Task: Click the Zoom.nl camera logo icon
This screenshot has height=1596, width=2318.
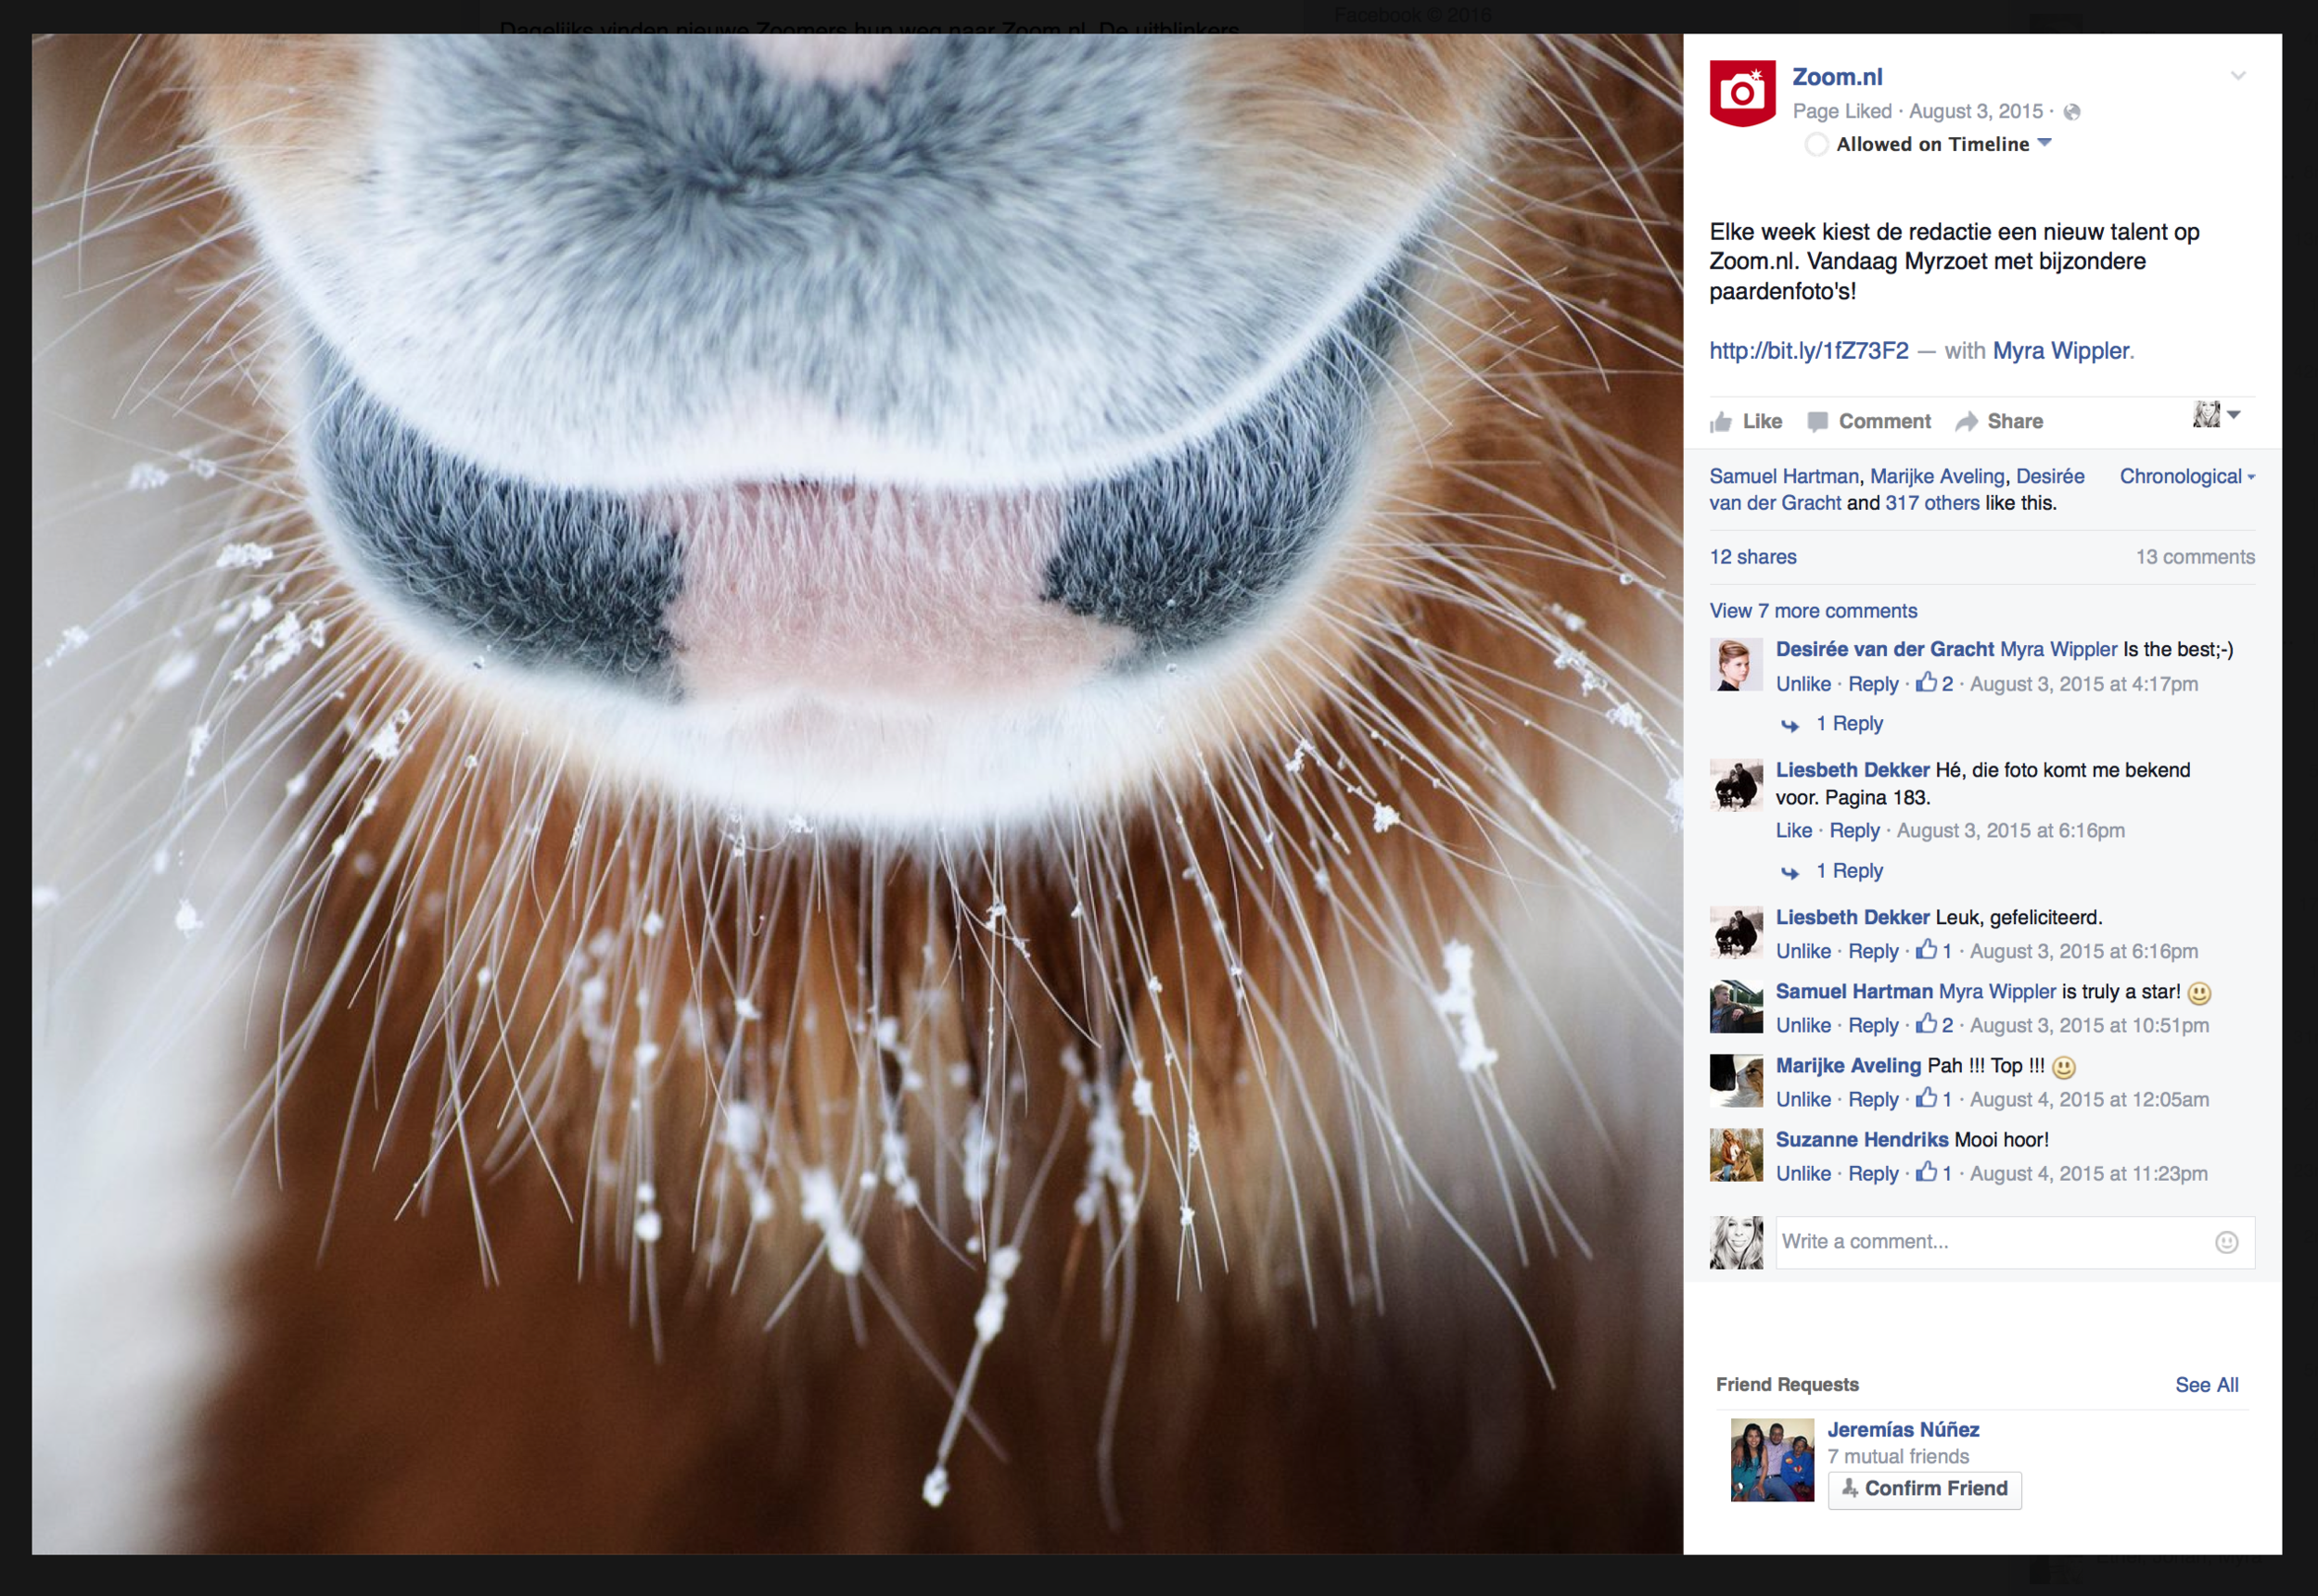Action: [x=1742, y=93]
